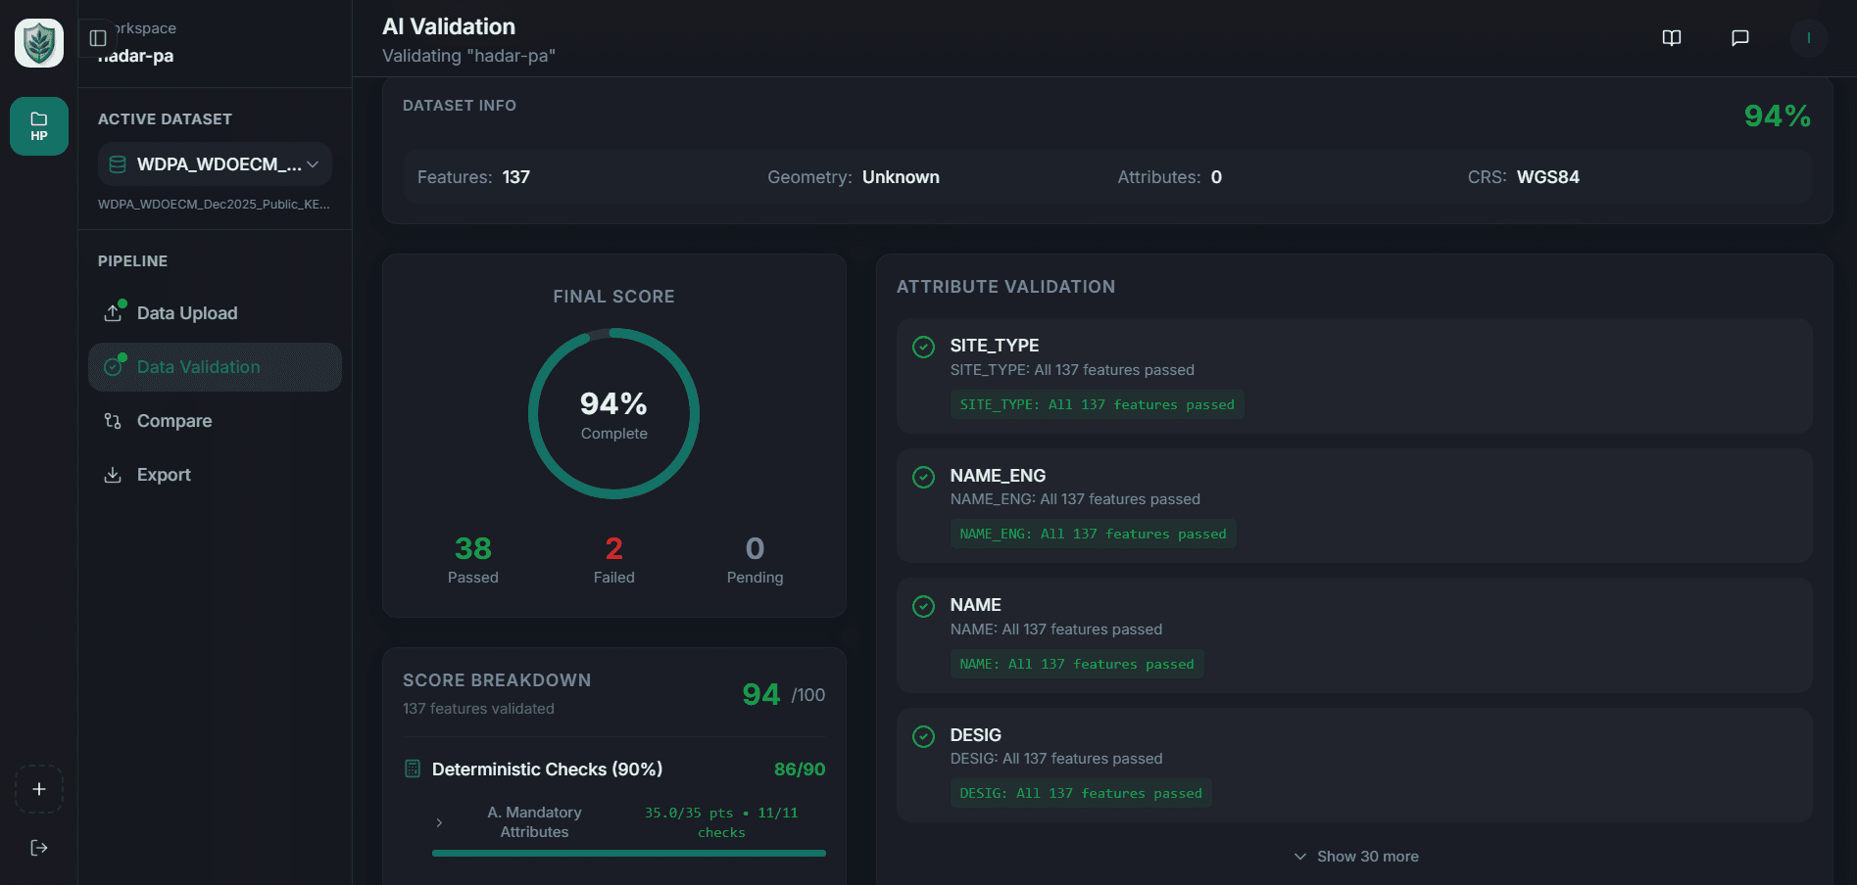Expand Show 30 more attributes

tap(1355, 857)
